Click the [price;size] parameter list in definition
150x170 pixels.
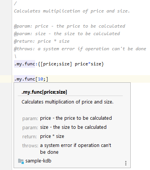click(x=56, y=64)
